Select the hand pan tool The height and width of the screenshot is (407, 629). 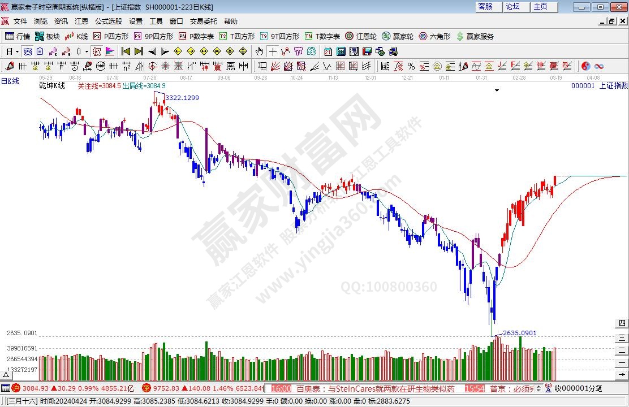coord(260,51)
